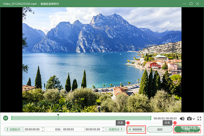Click the start time field 00:00:00.00
The image size is (204, 136).
(32, 129)
